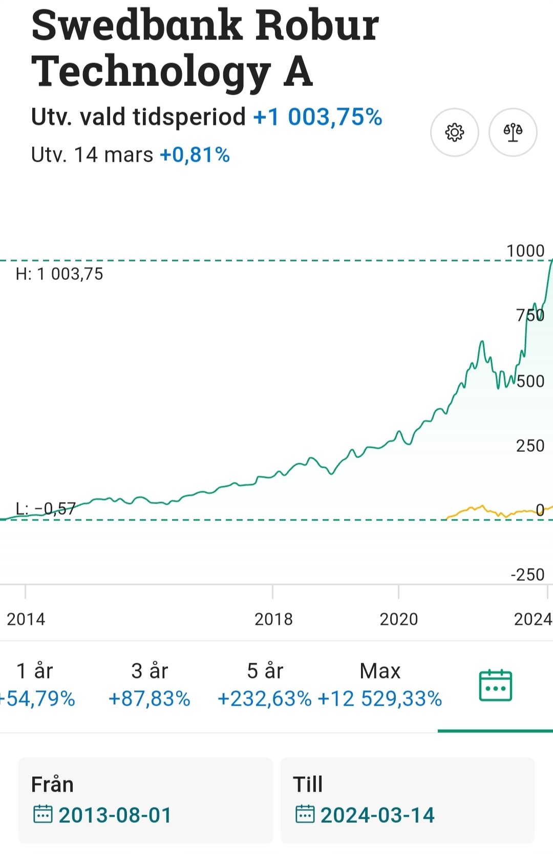
Task: Show the Max period performance
Action: (x=380, y=685)
